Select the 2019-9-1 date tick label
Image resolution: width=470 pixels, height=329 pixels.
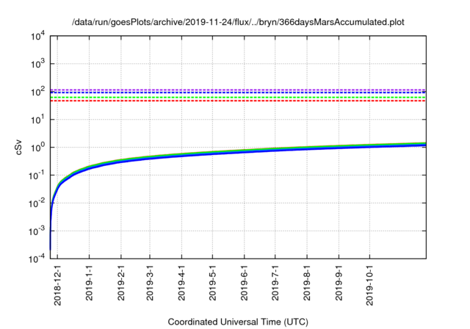[x=337, y=283]
